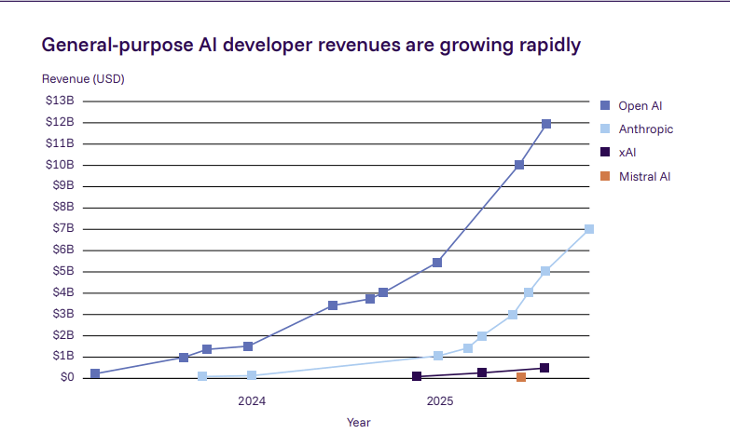Select the Open AI legend label

640,106
